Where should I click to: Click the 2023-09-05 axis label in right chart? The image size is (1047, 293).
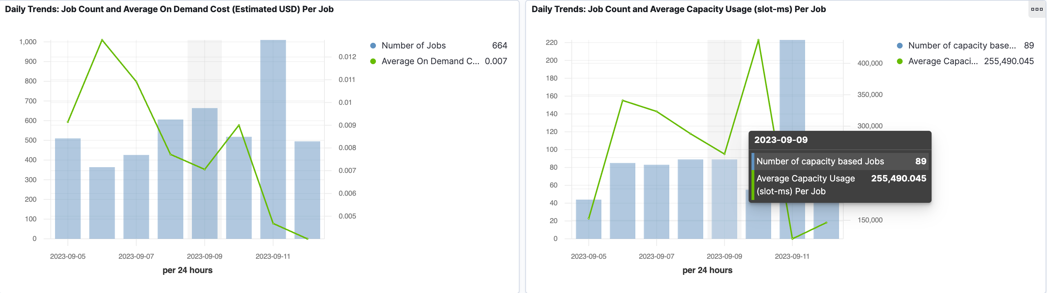coord(589,256)
